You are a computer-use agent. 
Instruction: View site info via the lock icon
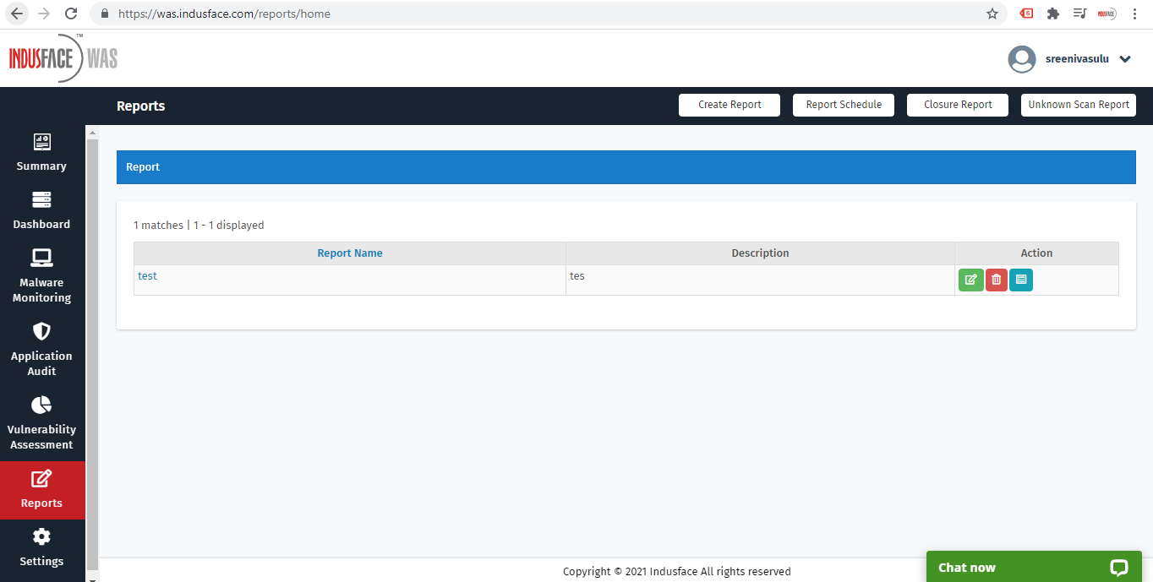point(105,14)
